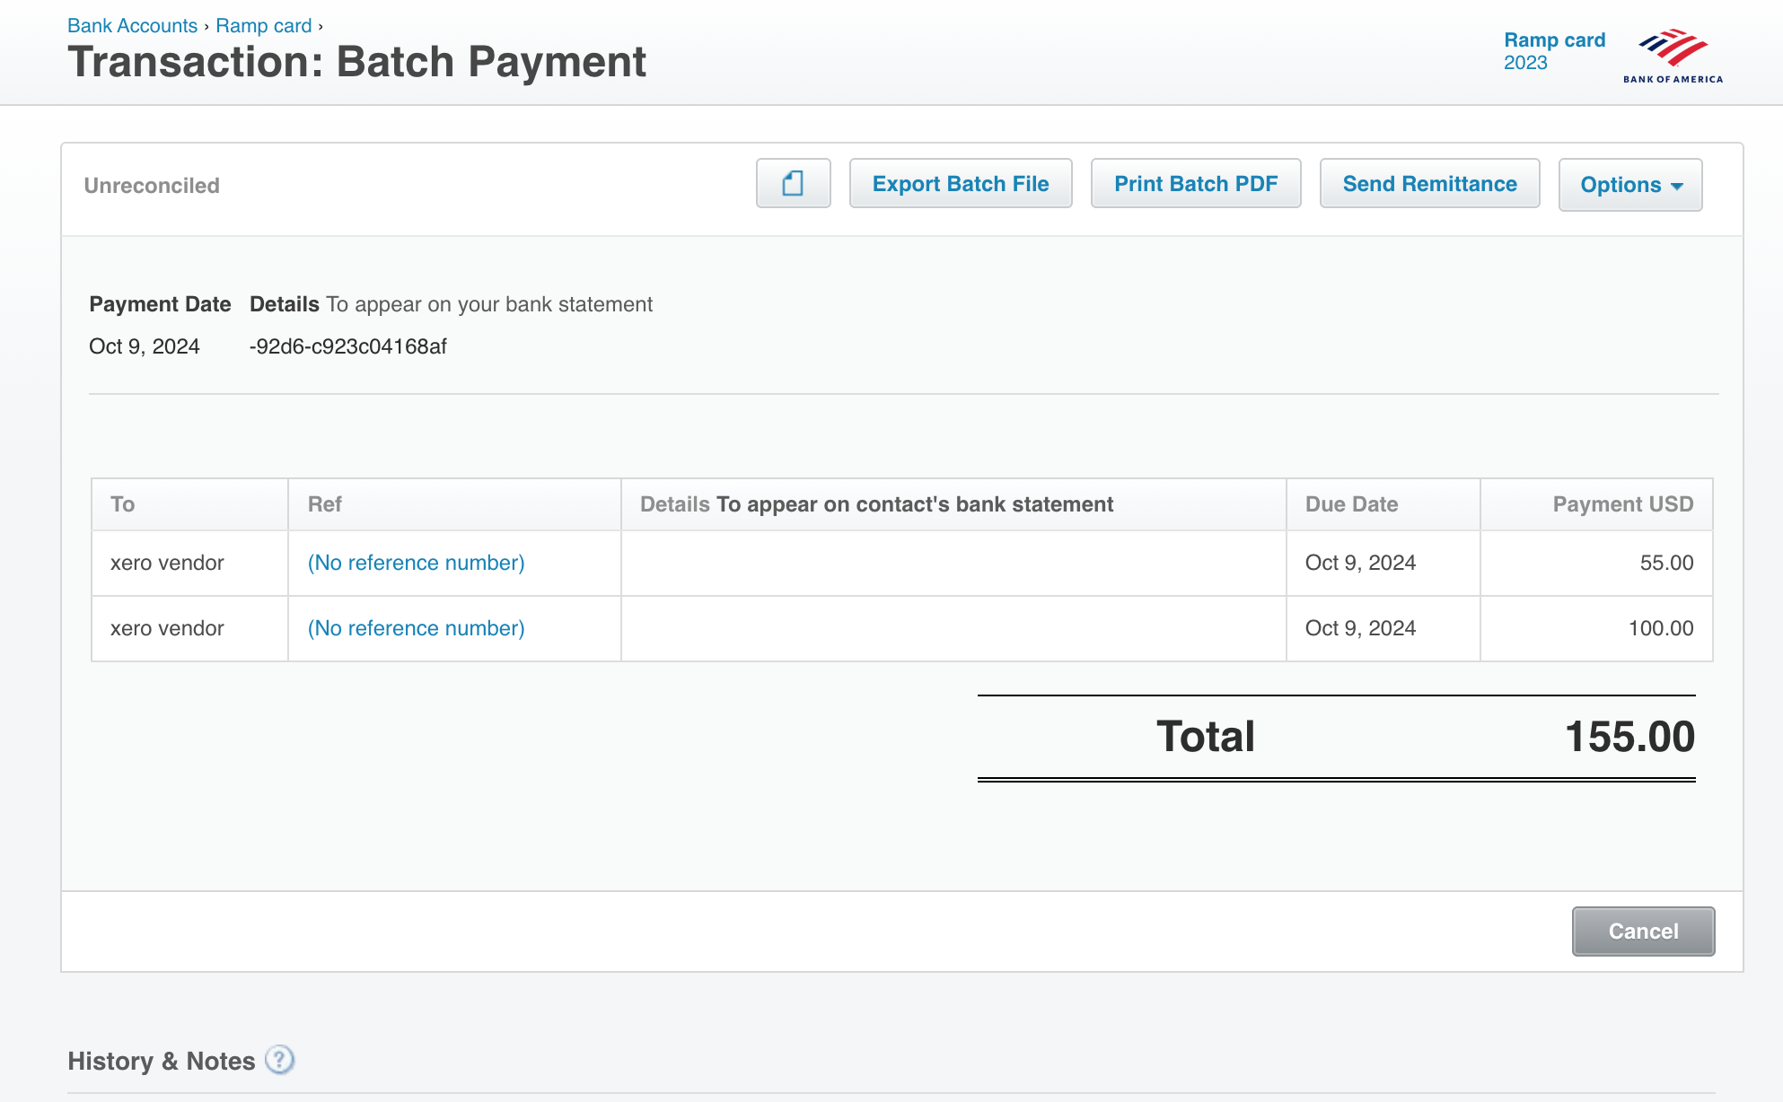Screen dimensions: 1783x1102
Task: Open reference link for 55.00 payment
Action: (x=417, y=563)
